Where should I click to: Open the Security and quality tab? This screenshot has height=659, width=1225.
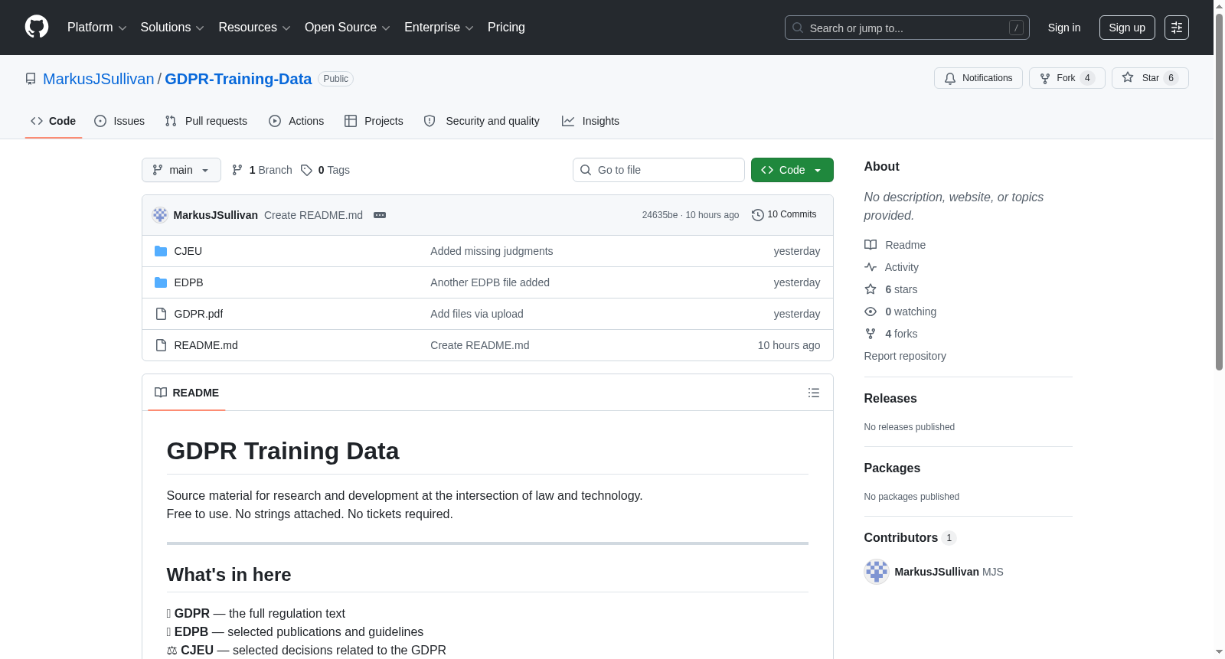point(482,121)
